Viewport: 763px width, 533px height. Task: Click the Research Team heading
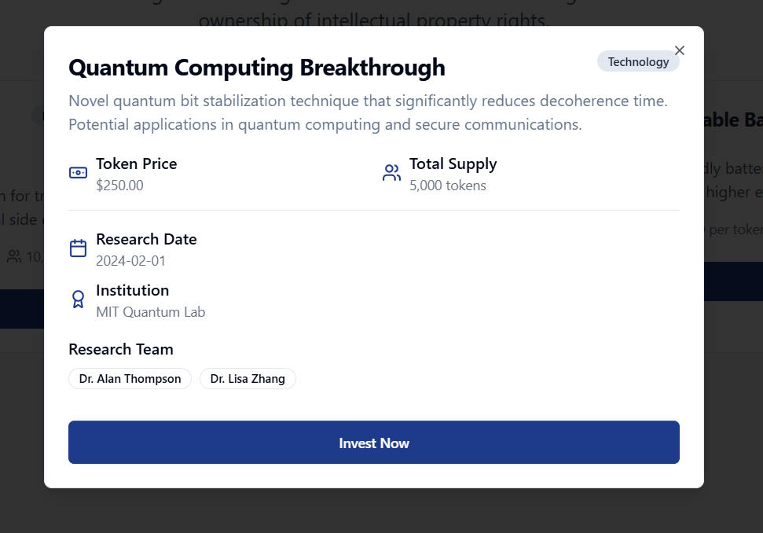121,349
